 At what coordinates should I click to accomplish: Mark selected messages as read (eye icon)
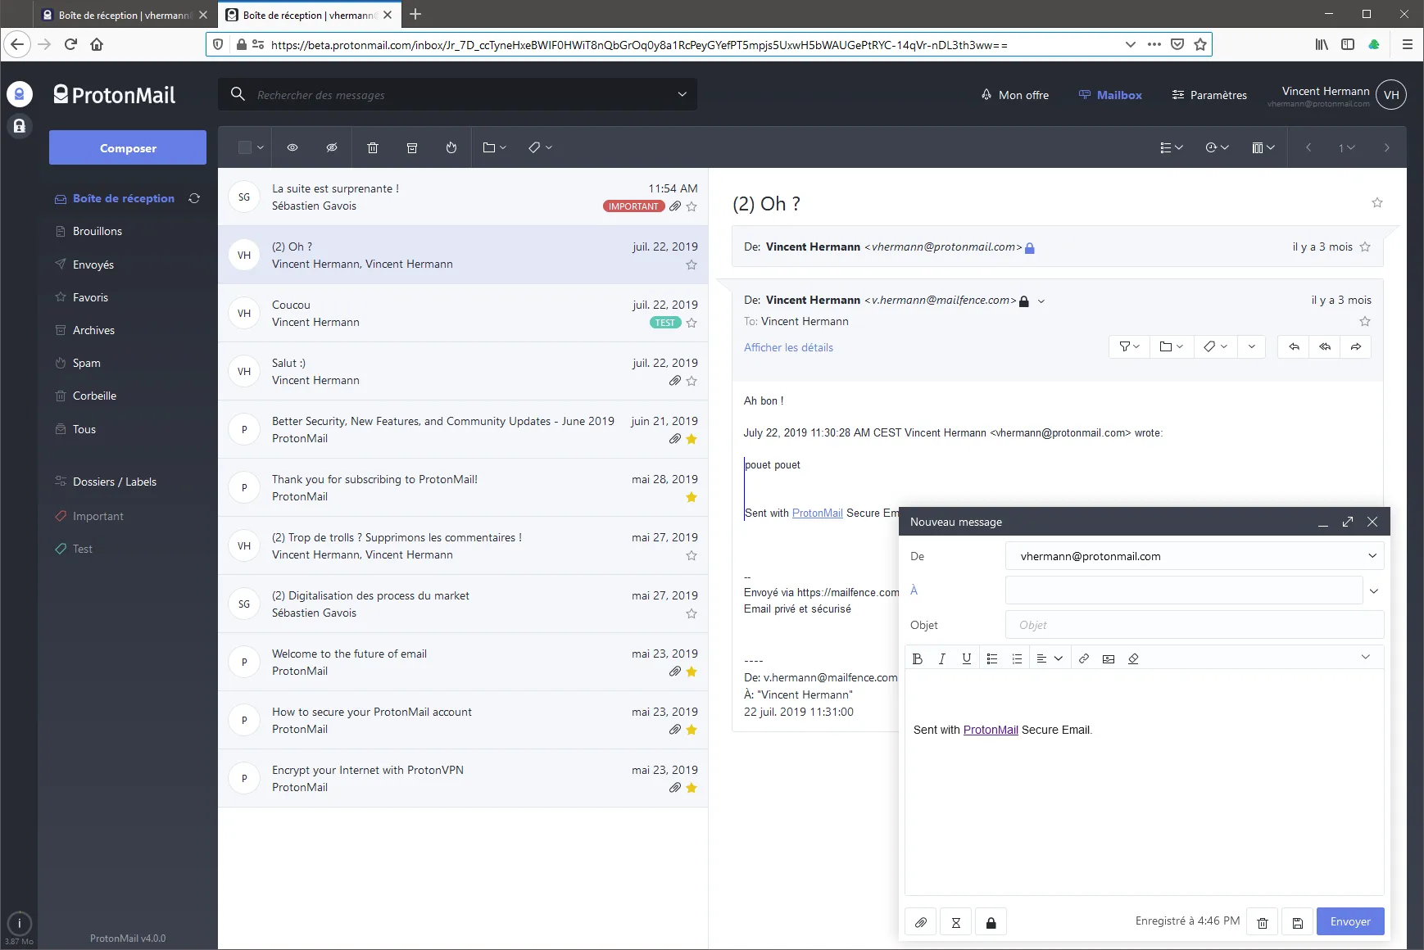(x=293, y=147)
